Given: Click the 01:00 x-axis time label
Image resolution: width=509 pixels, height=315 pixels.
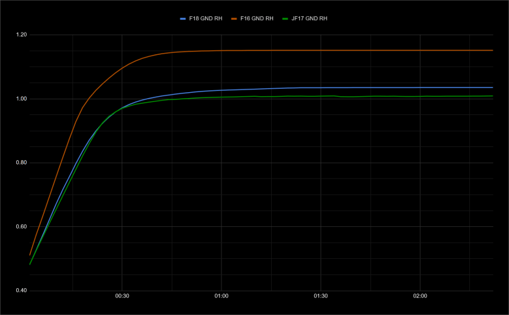Looking at the screenshot, I should (222, 297).
